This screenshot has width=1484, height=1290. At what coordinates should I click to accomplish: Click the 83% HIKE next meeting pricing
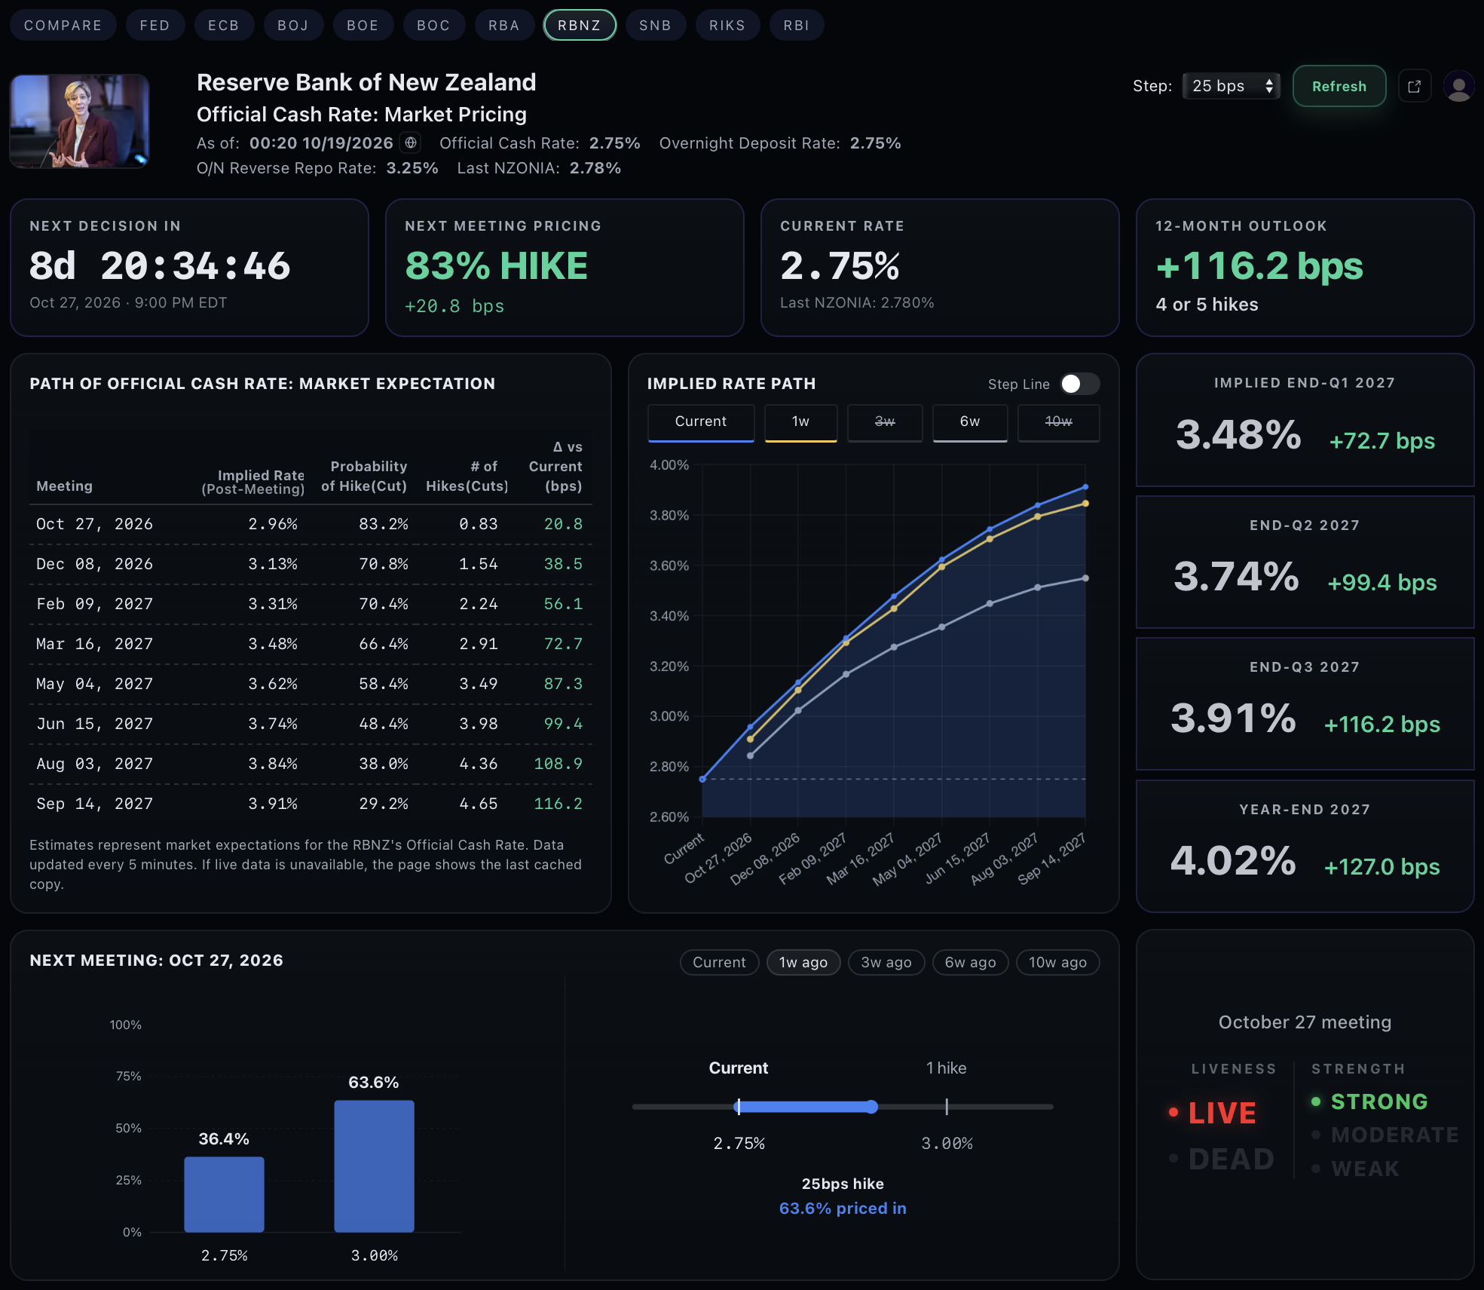click(x=497, y=266)
